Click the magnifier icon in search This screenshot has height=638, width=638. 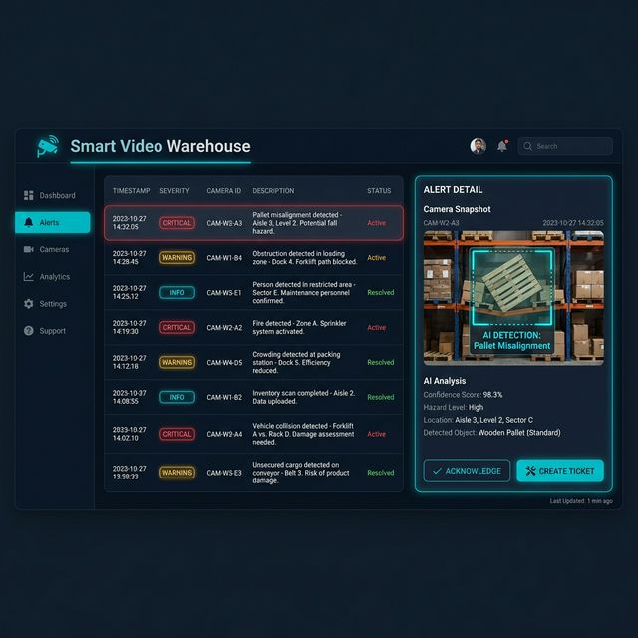(x=527, y=146)
